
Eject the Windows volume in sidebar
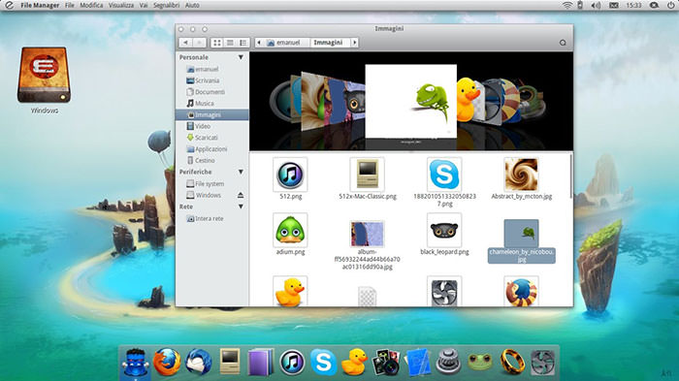click(241, 195)
